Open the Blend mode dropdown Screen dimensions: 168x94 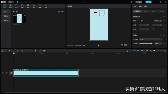151,39
